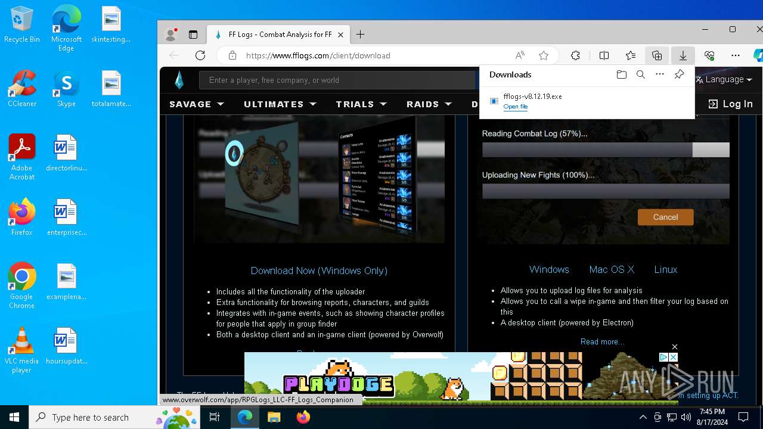Expand the RAIDS menu

click(429, 104)
